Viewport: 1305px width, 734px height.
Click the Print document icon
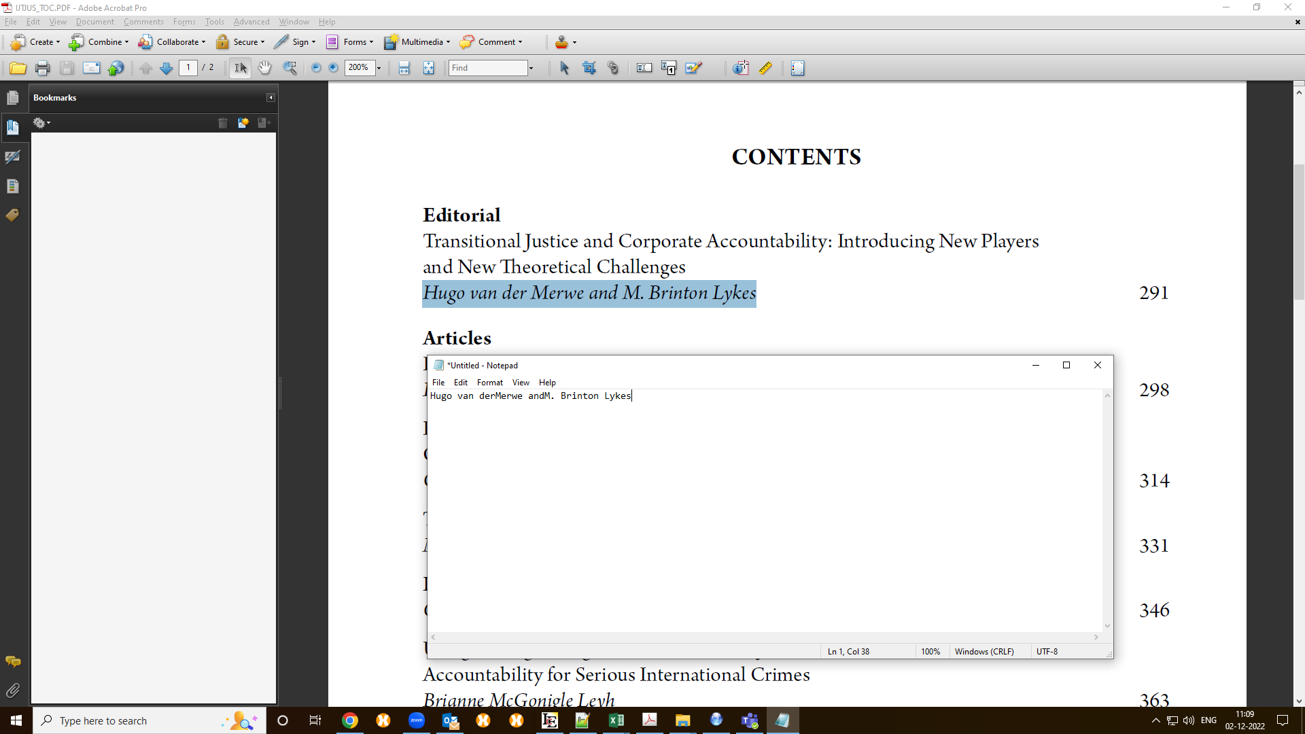tap(42, 67)
